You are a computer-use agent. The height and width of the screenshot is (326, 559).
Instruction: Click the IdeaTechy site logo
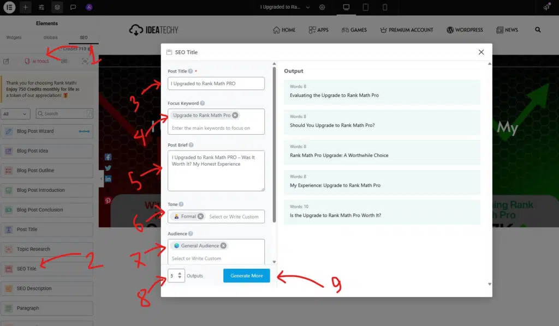coord(153,30)
